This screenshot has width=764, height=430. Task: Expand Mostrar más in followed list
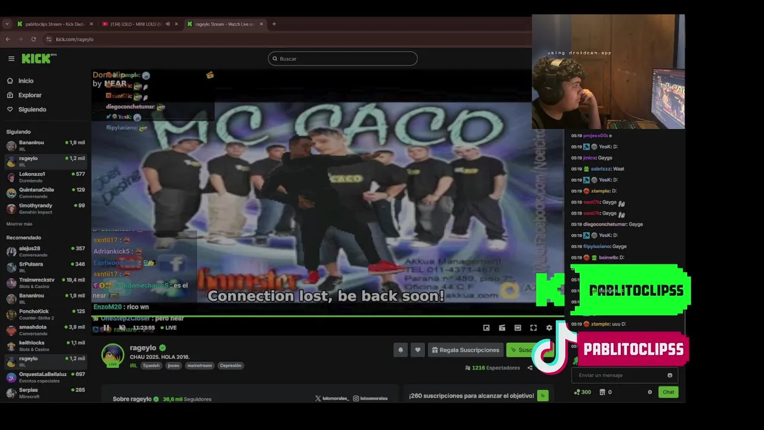point(19,224)
